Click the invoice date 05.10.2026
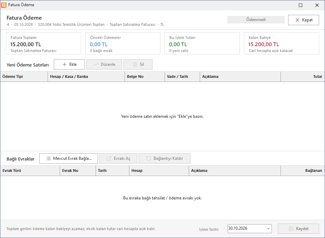The image size is (325, 238). point(23,25)
